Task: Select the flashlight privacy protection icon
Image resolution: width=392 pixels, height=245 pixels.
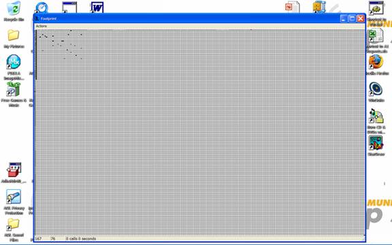Action: tap(14, 197)
